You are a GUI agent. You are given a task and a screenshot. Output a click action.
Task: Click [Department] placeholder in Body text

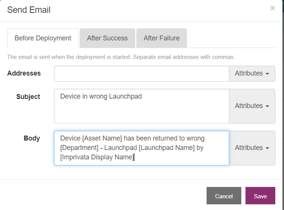[79, 148]
